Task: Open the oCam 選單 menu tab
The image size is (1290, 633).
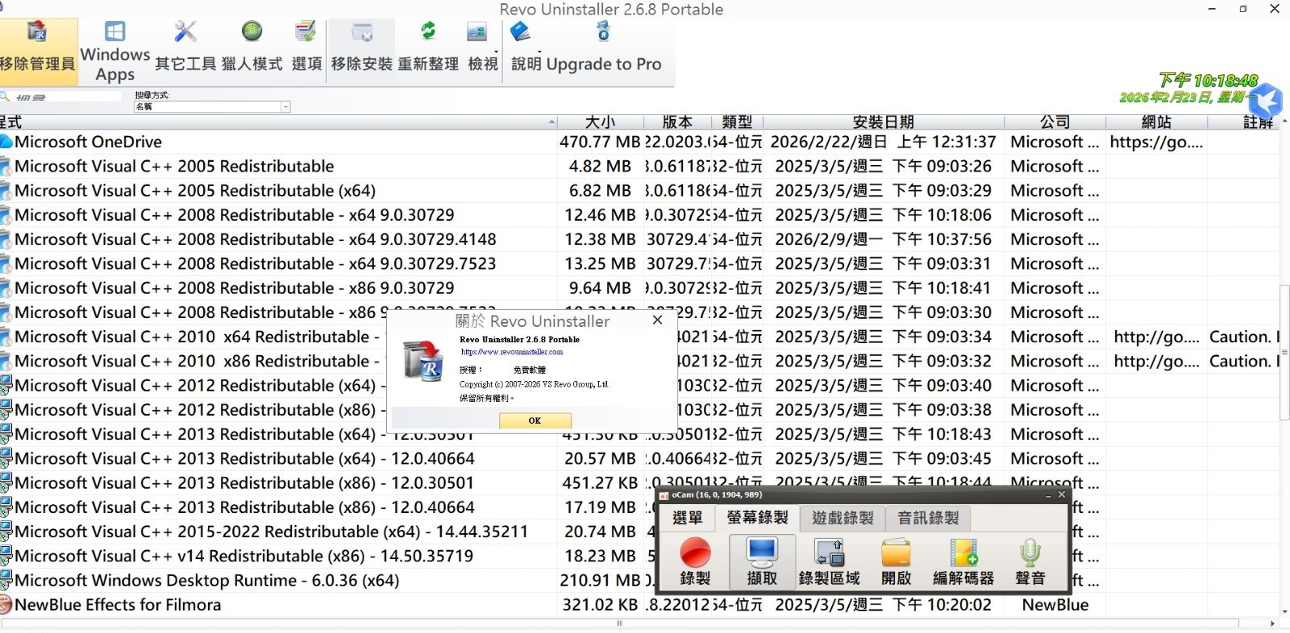Action: [x=688, y=518]
